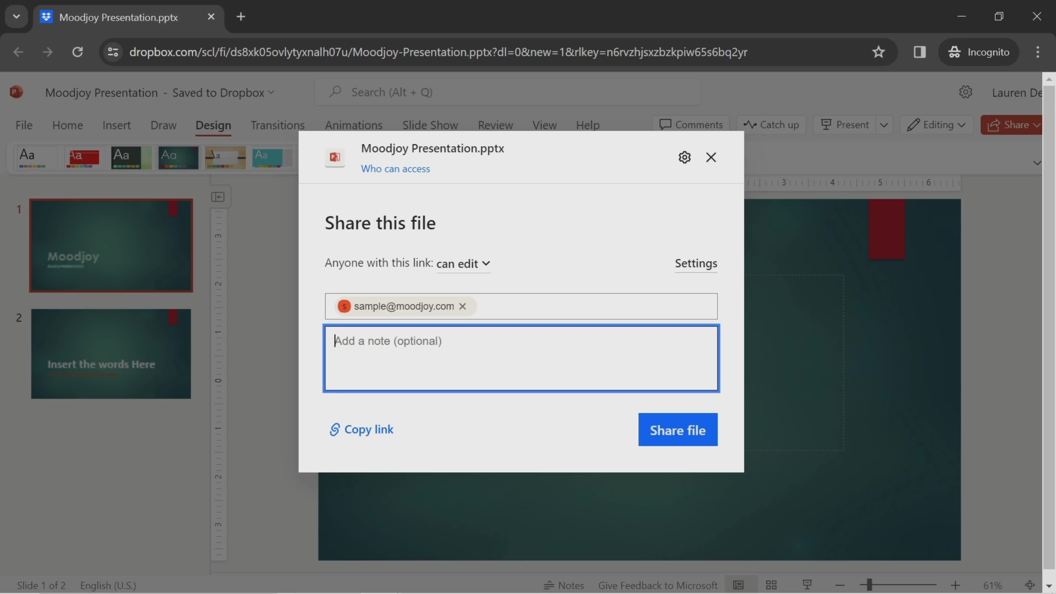This screenshot has width=1056, height=594.
Task: Select the Design tab in ribbon
Action: click(213, 125)
